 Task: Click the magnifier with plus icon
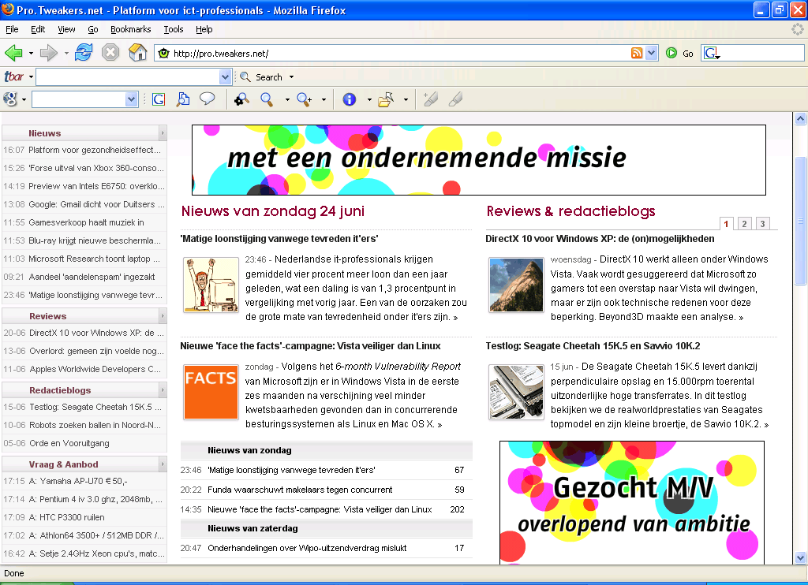(305, 99)
